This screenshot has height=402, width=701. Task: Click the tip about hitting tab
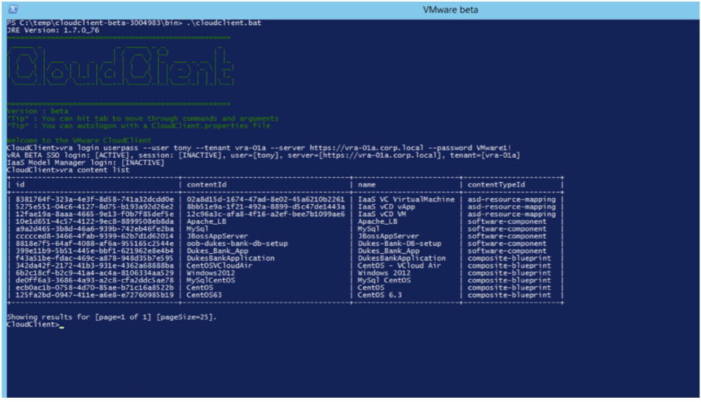tap(143, 119)
